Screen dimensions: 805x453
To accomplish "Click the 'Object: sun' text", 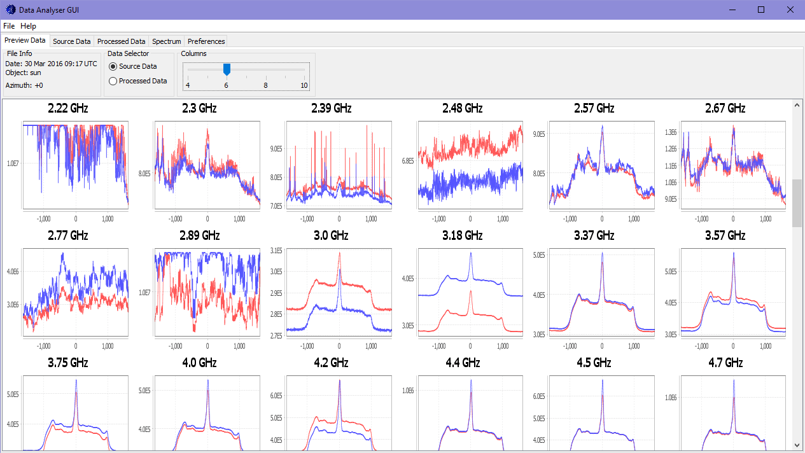I will pos(24,73).
